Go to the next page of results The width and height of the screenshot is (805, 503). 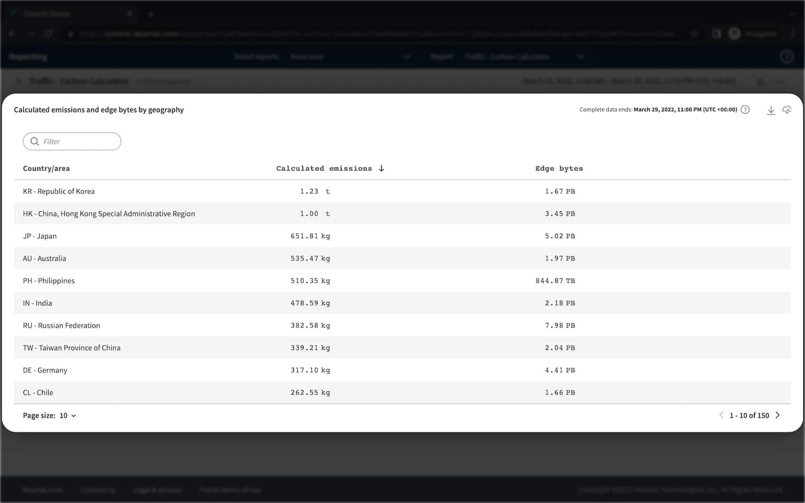point(778,415)
